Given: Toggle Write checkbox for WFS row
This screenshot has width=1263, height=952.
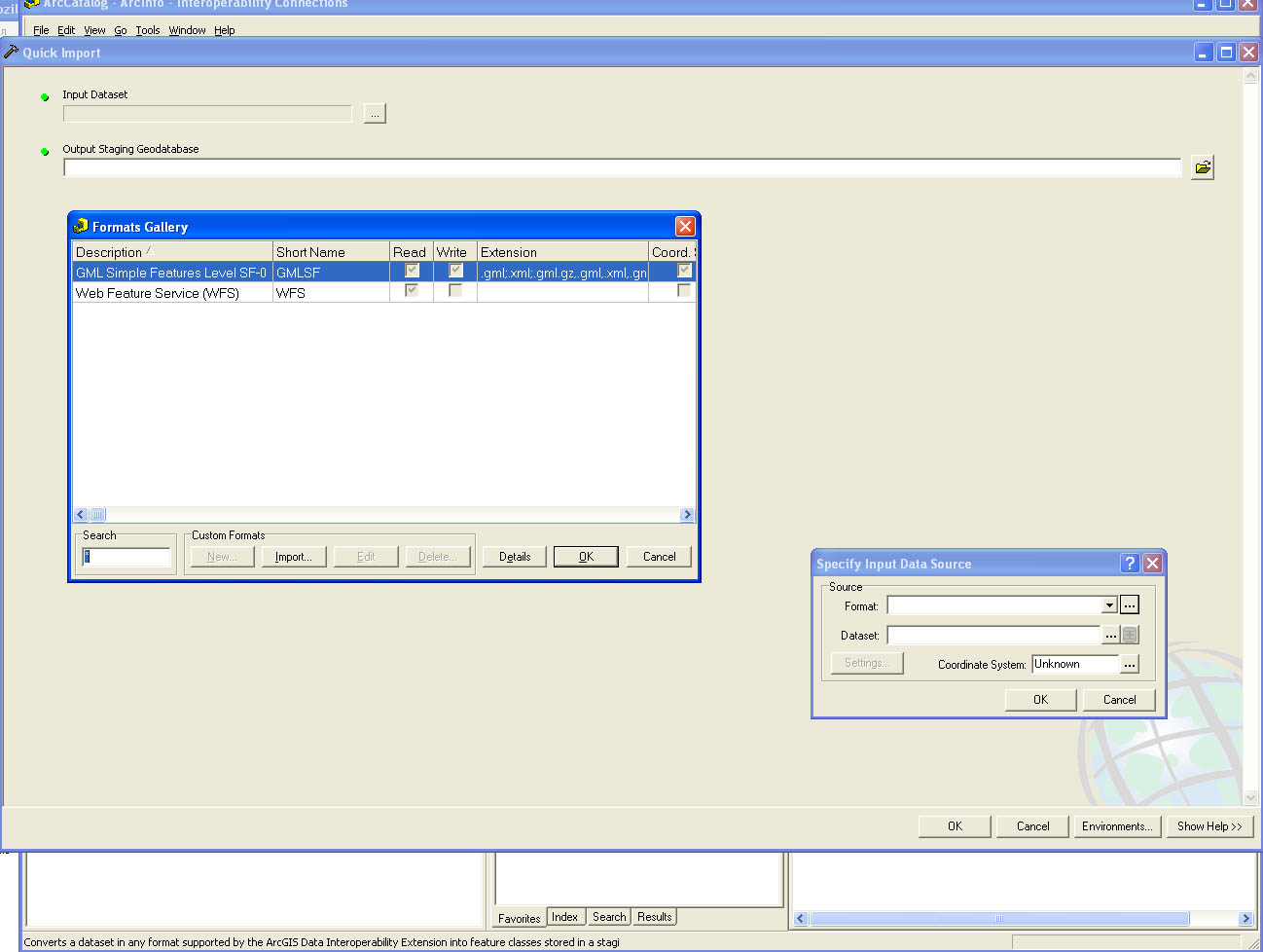Looking at the screenshot, I should click(455, 290).
